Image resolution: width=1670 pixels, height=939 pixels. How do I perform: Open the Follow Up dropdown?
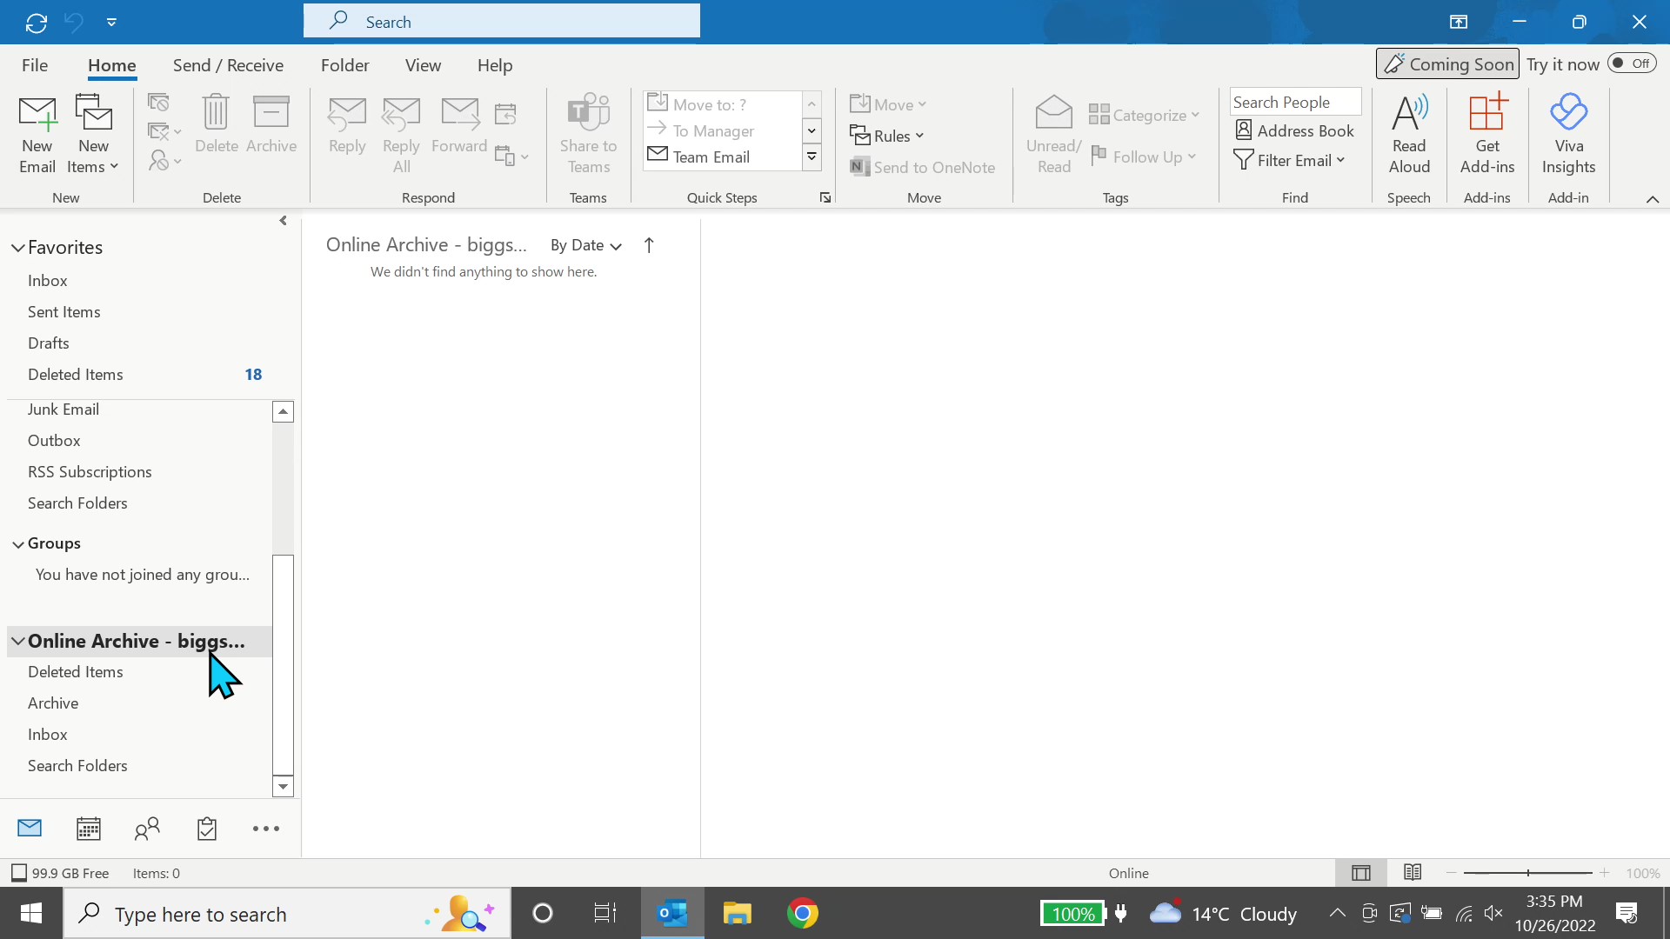pyautogui.click(x=1144, y=156)
